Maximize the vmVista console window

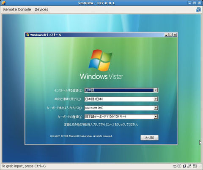(x=195, y=3)
